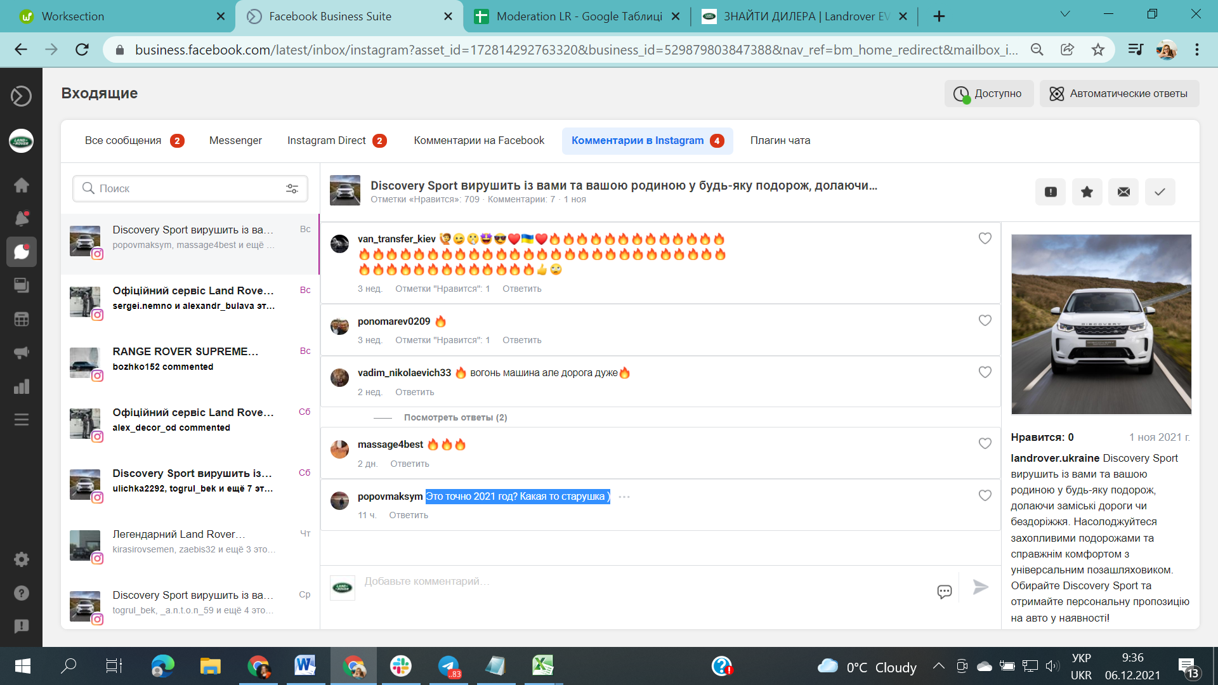The image size is (1218, 685).
Task: Expand browser tab search chevron
Action: [1065, 14]
